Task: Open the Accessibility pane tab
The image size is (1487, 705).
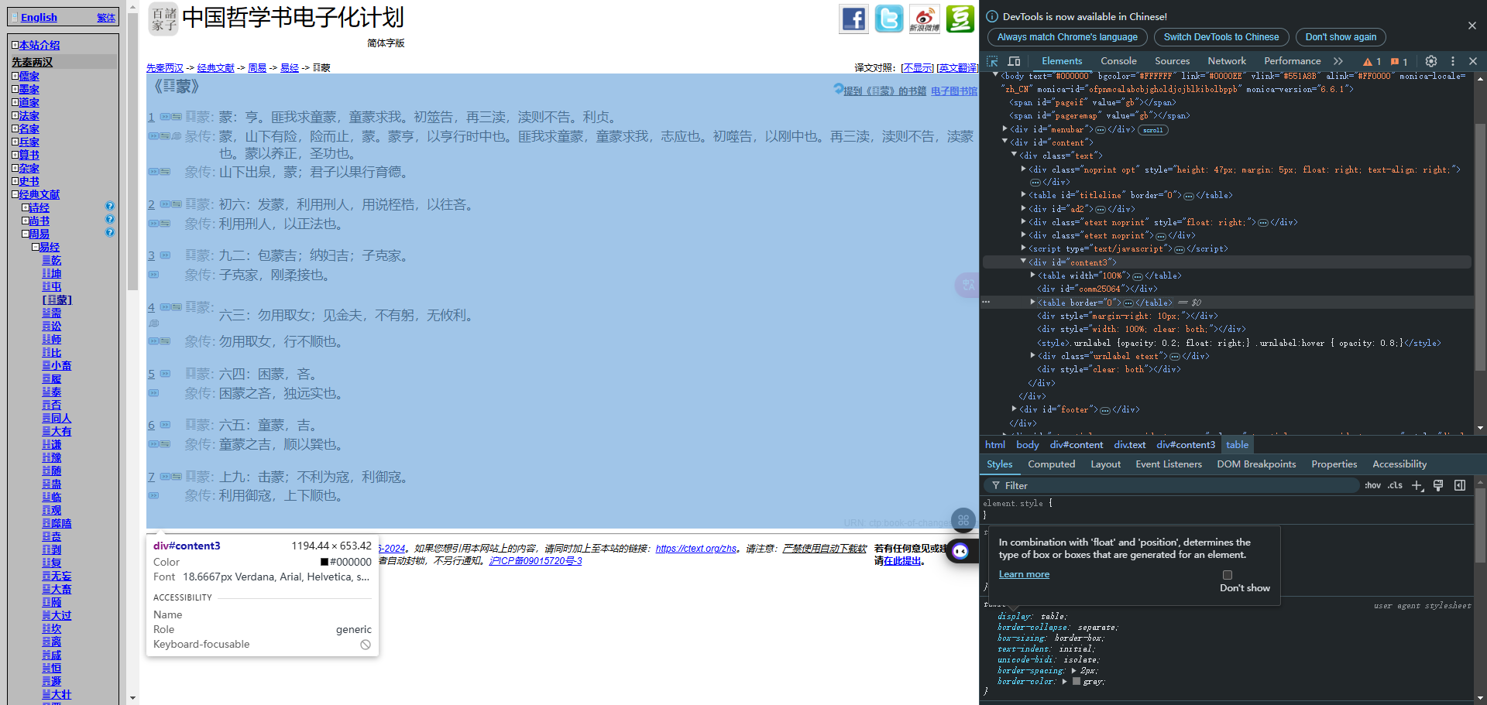Action: [x=1399, y=464]
